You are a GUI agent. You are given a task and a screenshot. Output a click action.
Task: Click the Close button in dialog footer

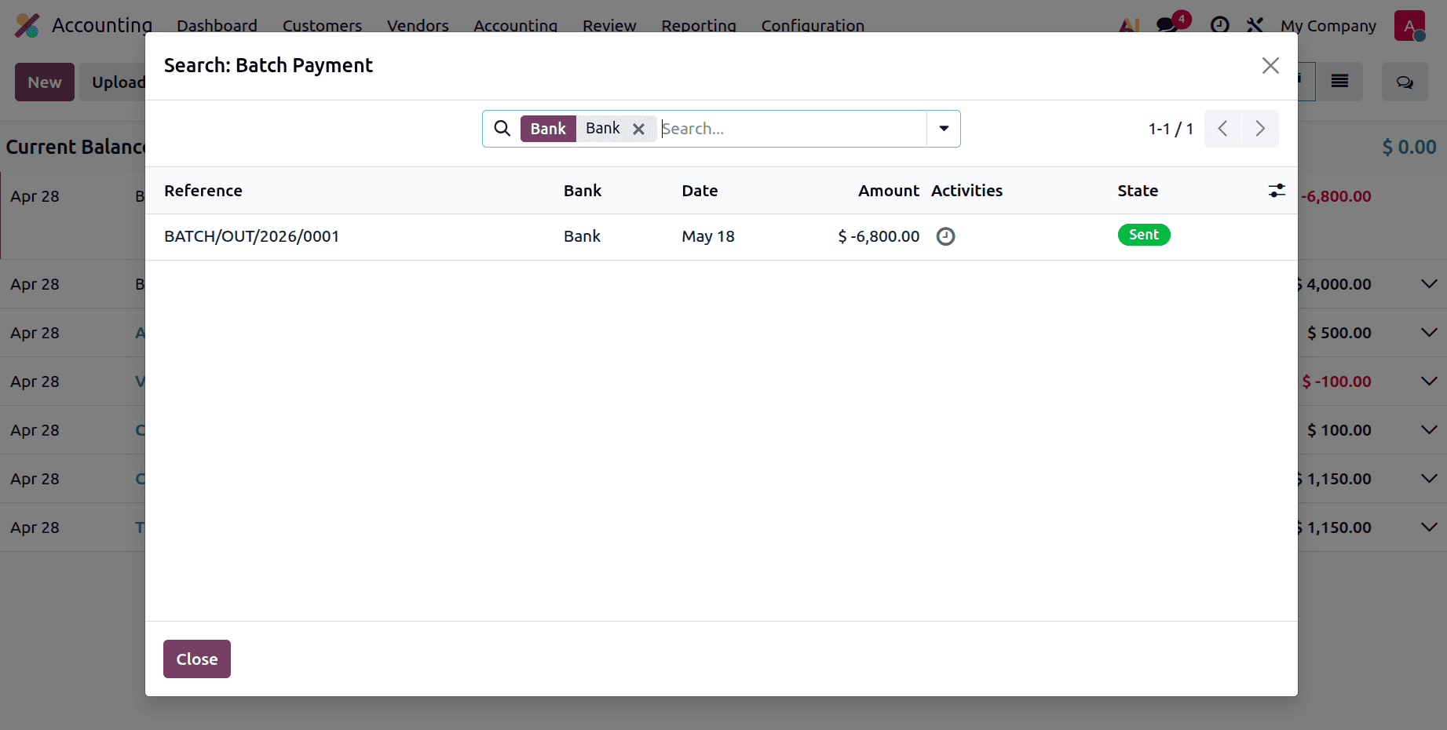coord(197,659)
